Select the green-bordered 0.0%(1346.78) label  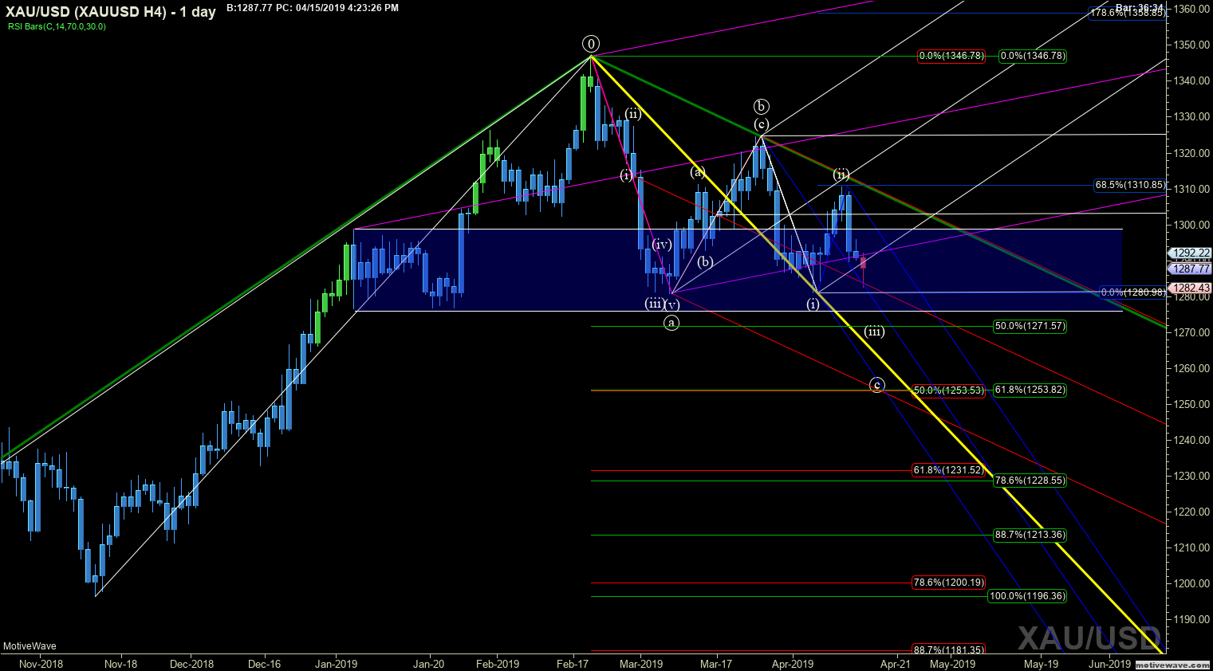click(x=1033, y=56)
